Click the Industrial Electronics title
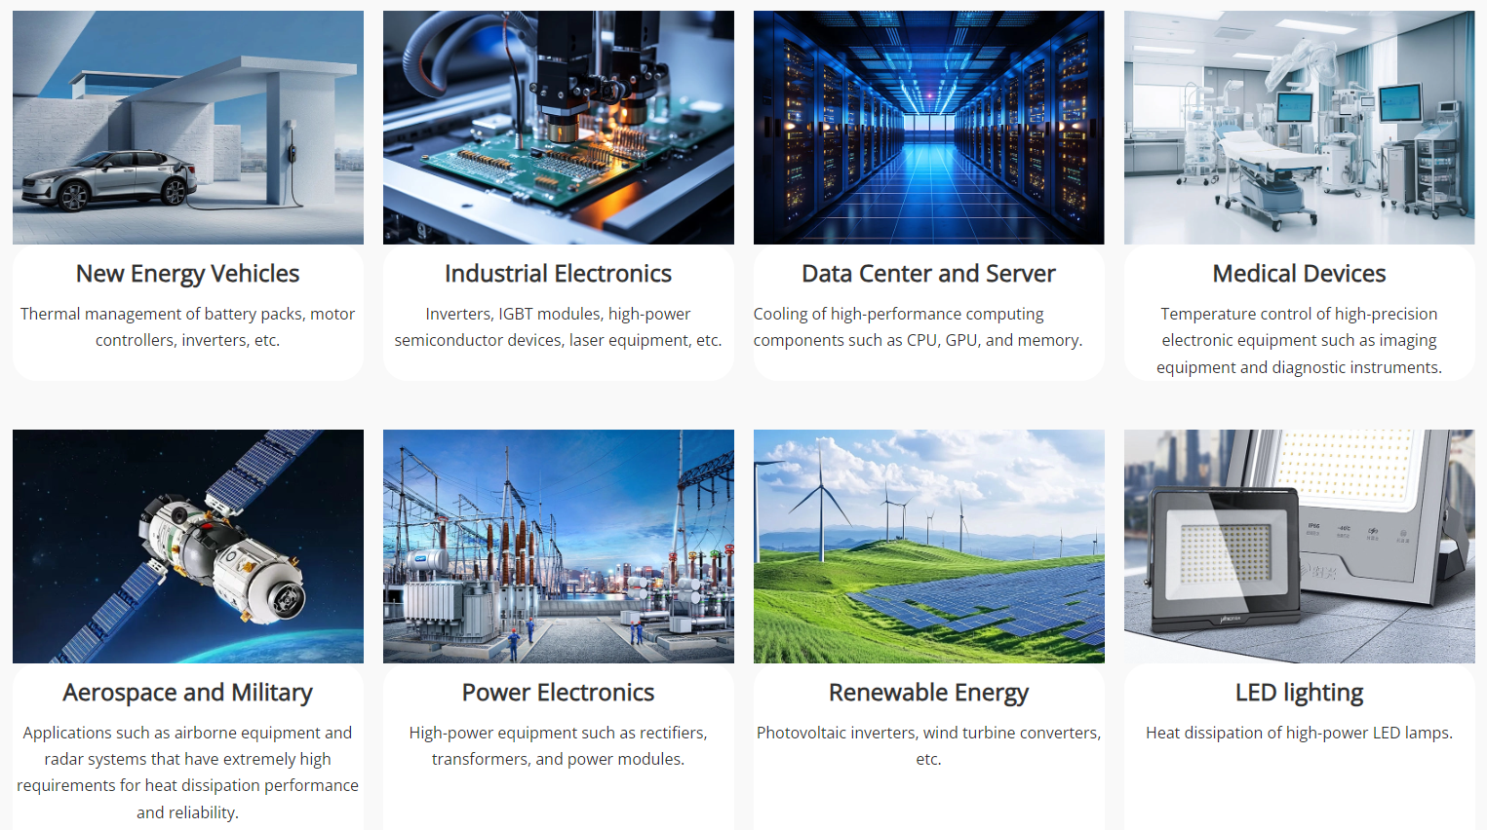 click(559, 274)
